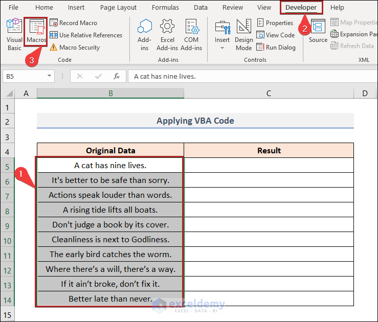Image resolution: width=378 pixels, height=322 pixels.
Task: Open the XML Source pane
Action: [x=318, y=32]
